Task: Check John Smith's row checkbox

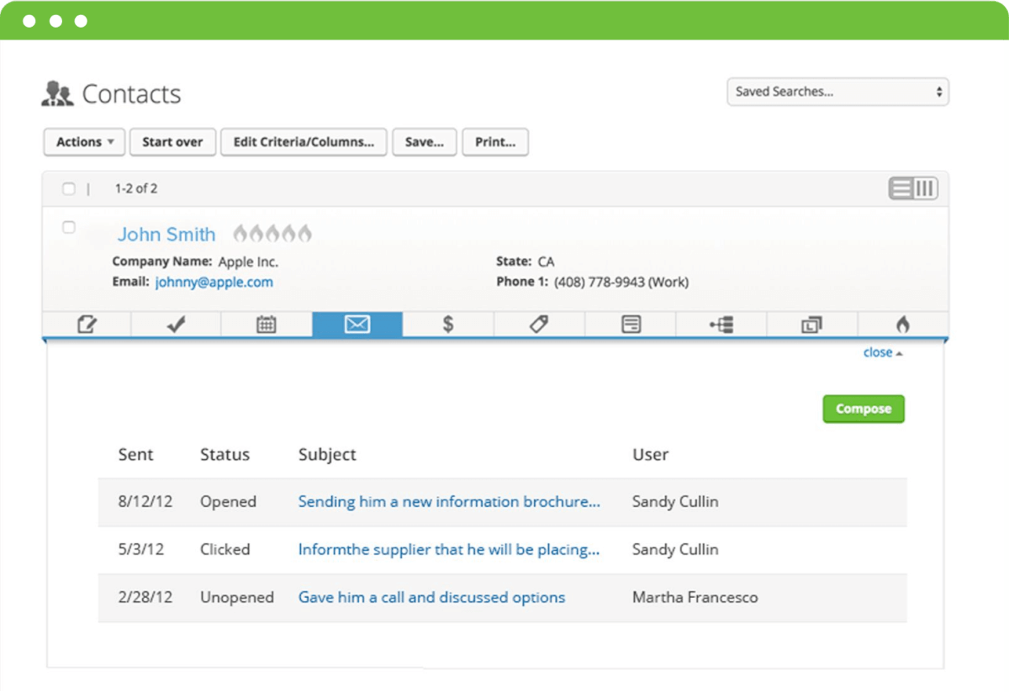Action: coord(68,227)
